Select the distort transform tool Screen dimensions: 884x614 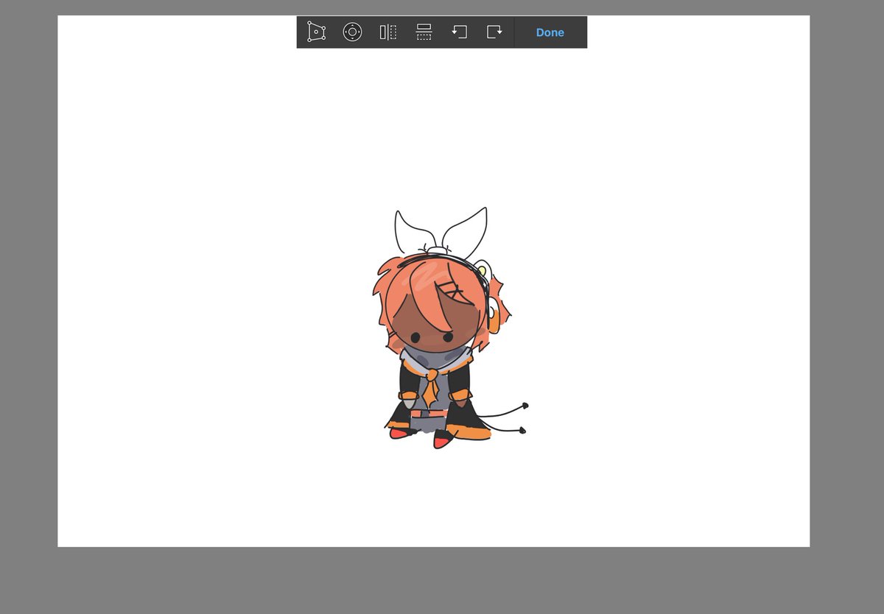316,32
